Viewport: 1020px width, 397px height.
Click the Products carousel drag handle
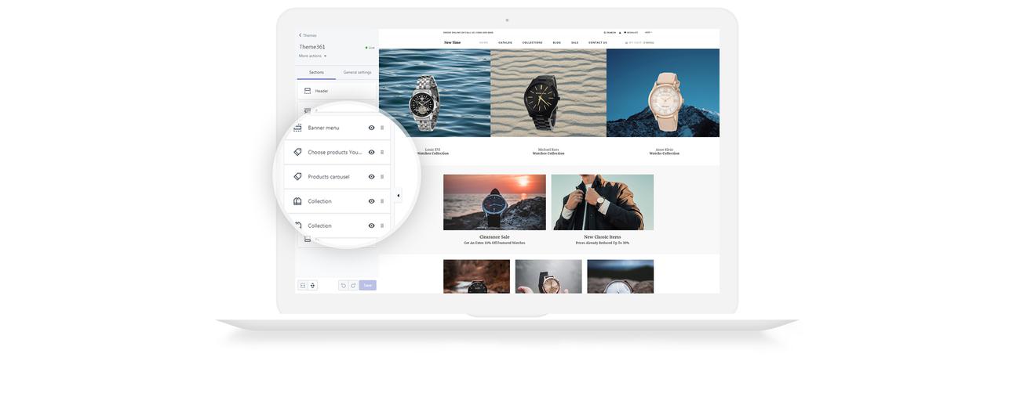tap(382, 177)
